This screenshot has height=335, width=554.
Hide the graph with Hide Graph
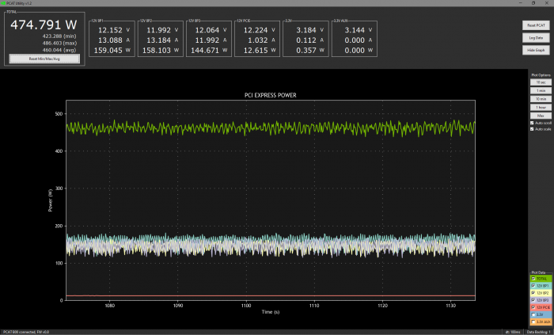[x=536, y=50]
